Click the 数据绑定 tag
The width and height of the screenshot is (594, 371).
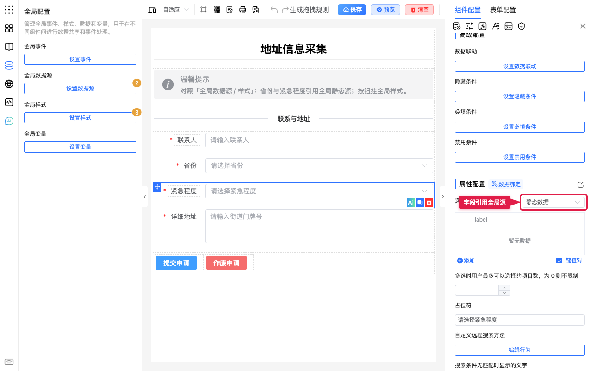506,184
